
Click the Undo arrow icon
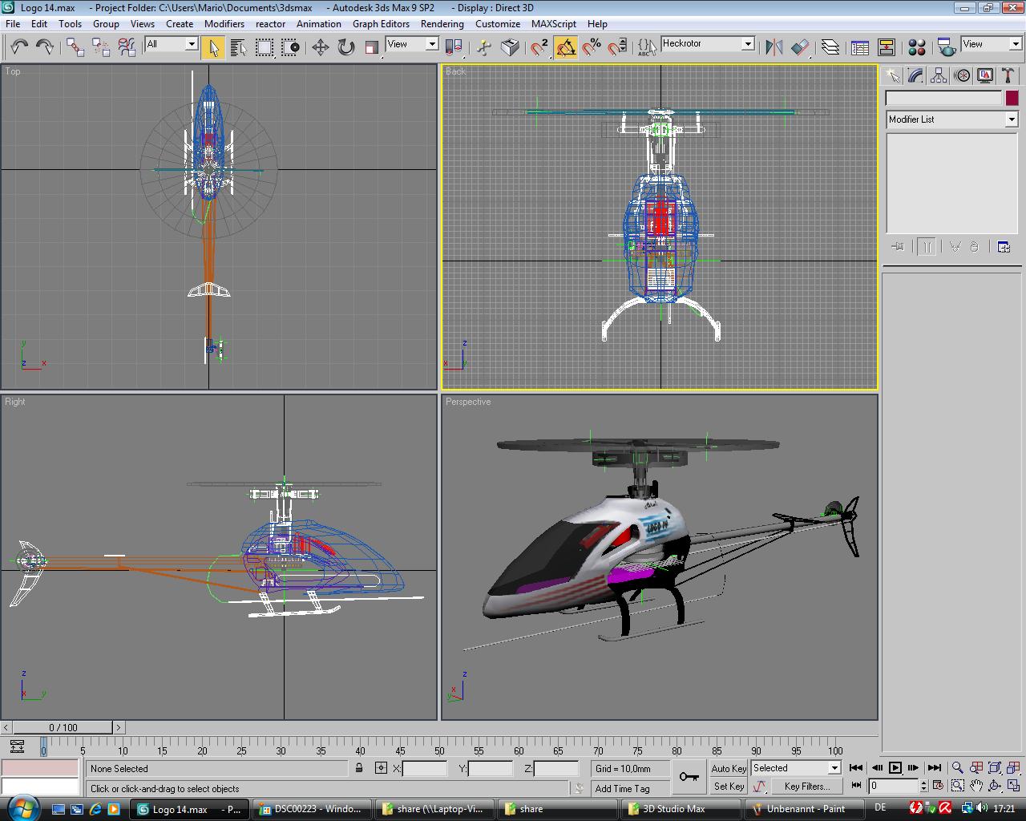pos(19,47)
